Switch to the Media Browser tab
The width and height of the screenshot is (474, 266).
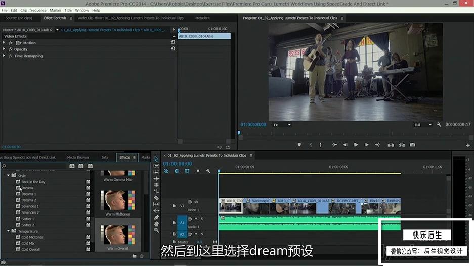coord(78,157)
